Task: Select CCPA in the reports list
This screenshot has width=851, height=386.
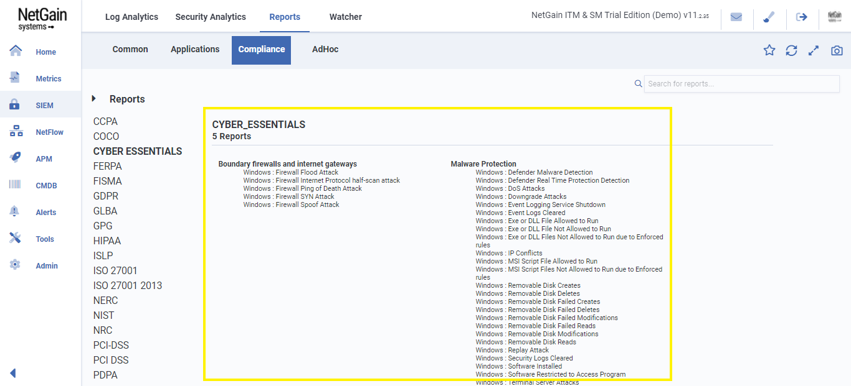Action: (105, 121)
